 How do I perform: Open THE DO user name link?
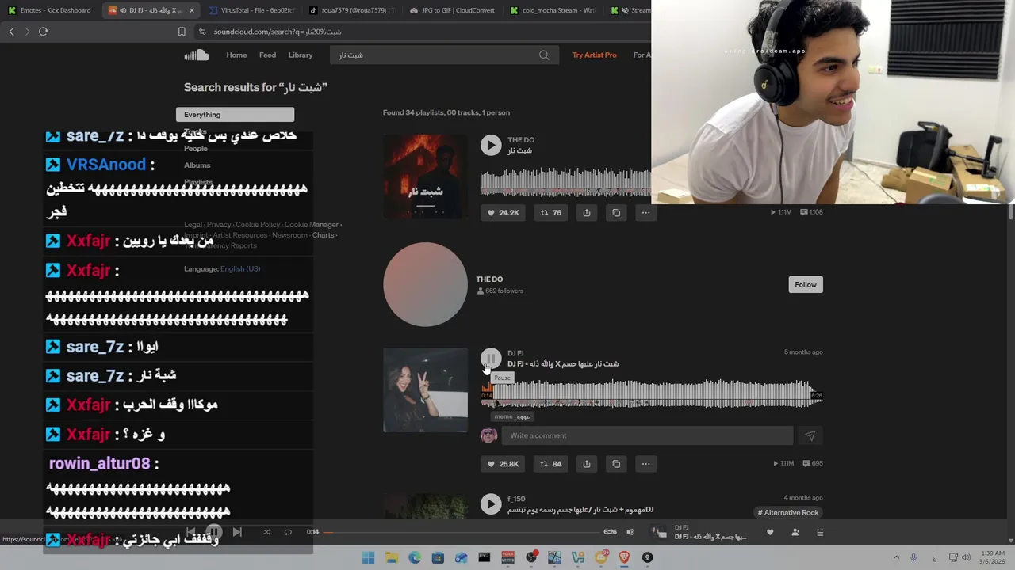(x=489, y=279)
